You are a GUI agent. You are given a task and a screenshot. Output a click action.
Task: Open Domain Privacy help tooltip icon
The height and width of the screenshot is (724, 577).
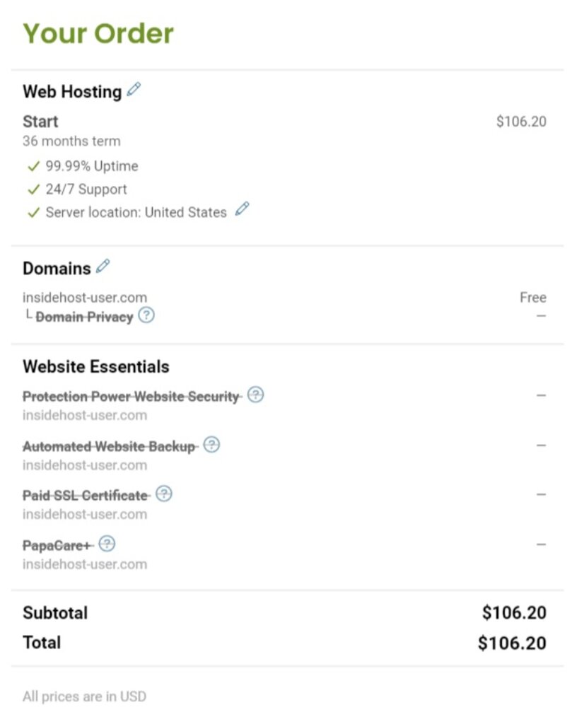[146, 315]
